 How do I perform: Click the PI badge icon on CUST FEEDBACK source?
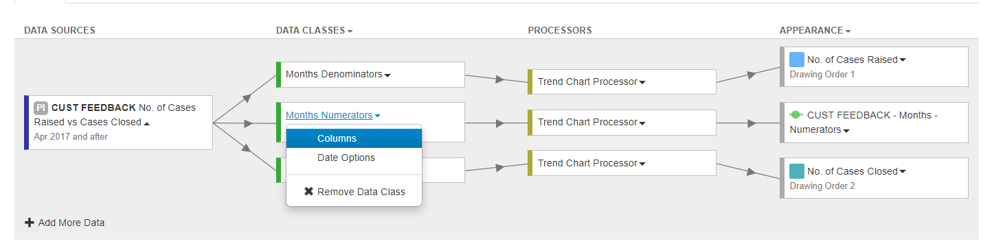coord(41,108)
